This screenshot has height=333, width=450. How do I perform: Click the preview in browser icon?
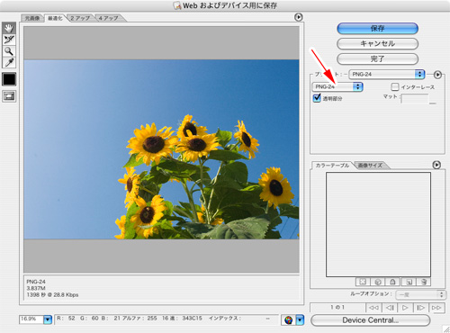[288, 320]
